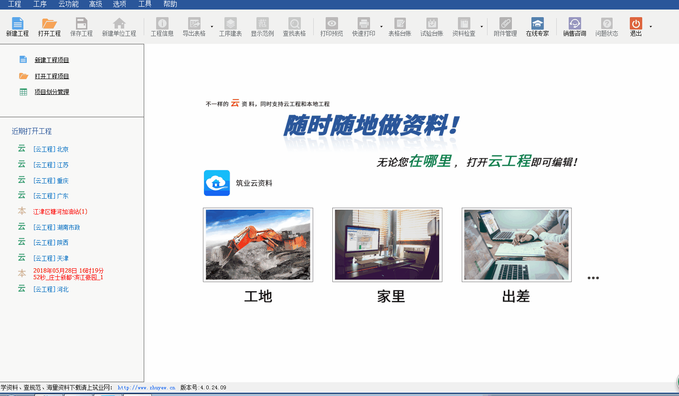
Task: Open 销售咨询 sales consultation icon
Action: [574, 23]
